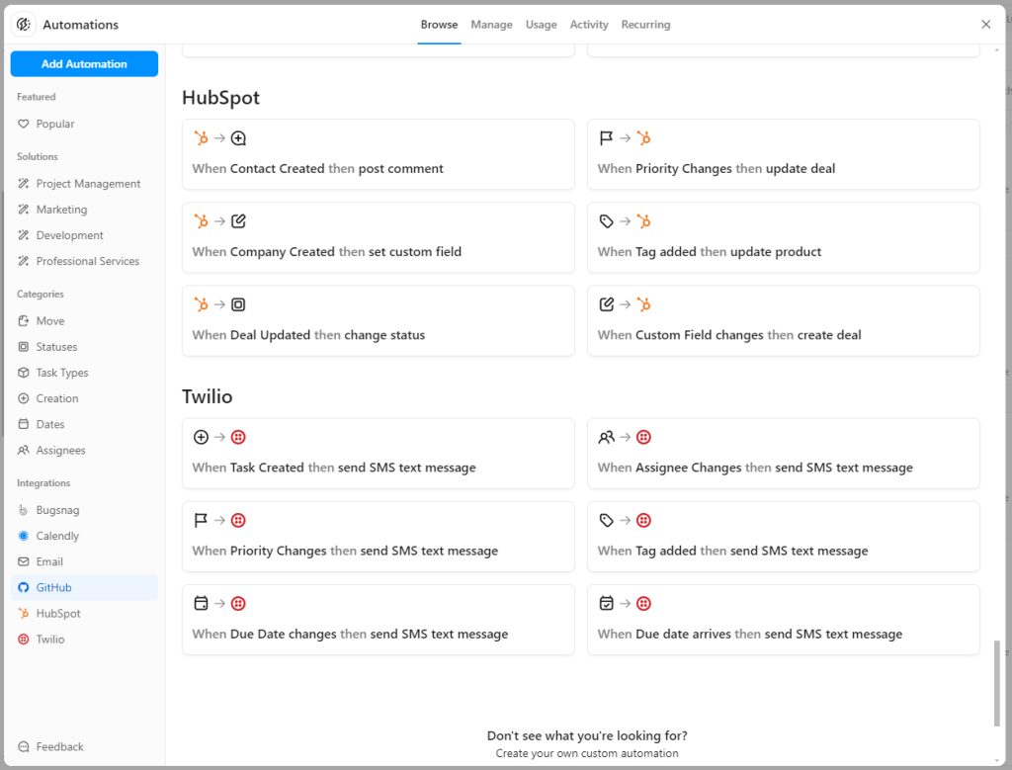
Task: Click the vertical scrollbar thumb
Action: tap(997, 683)
